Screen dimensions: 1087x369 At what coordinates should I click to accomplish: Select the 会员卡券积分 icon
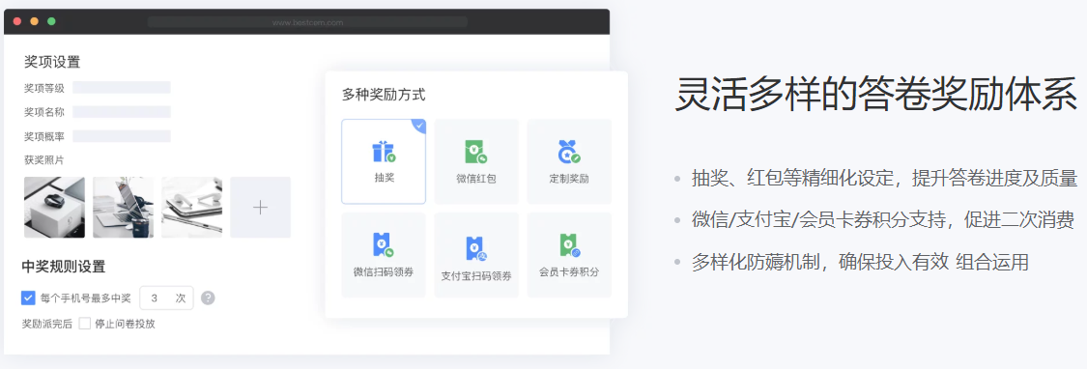[x=569, y=244]
